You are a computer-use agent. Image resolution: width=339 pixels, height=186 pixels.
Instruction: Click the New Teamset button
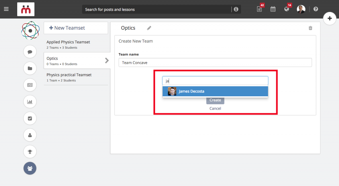point(76,28)
